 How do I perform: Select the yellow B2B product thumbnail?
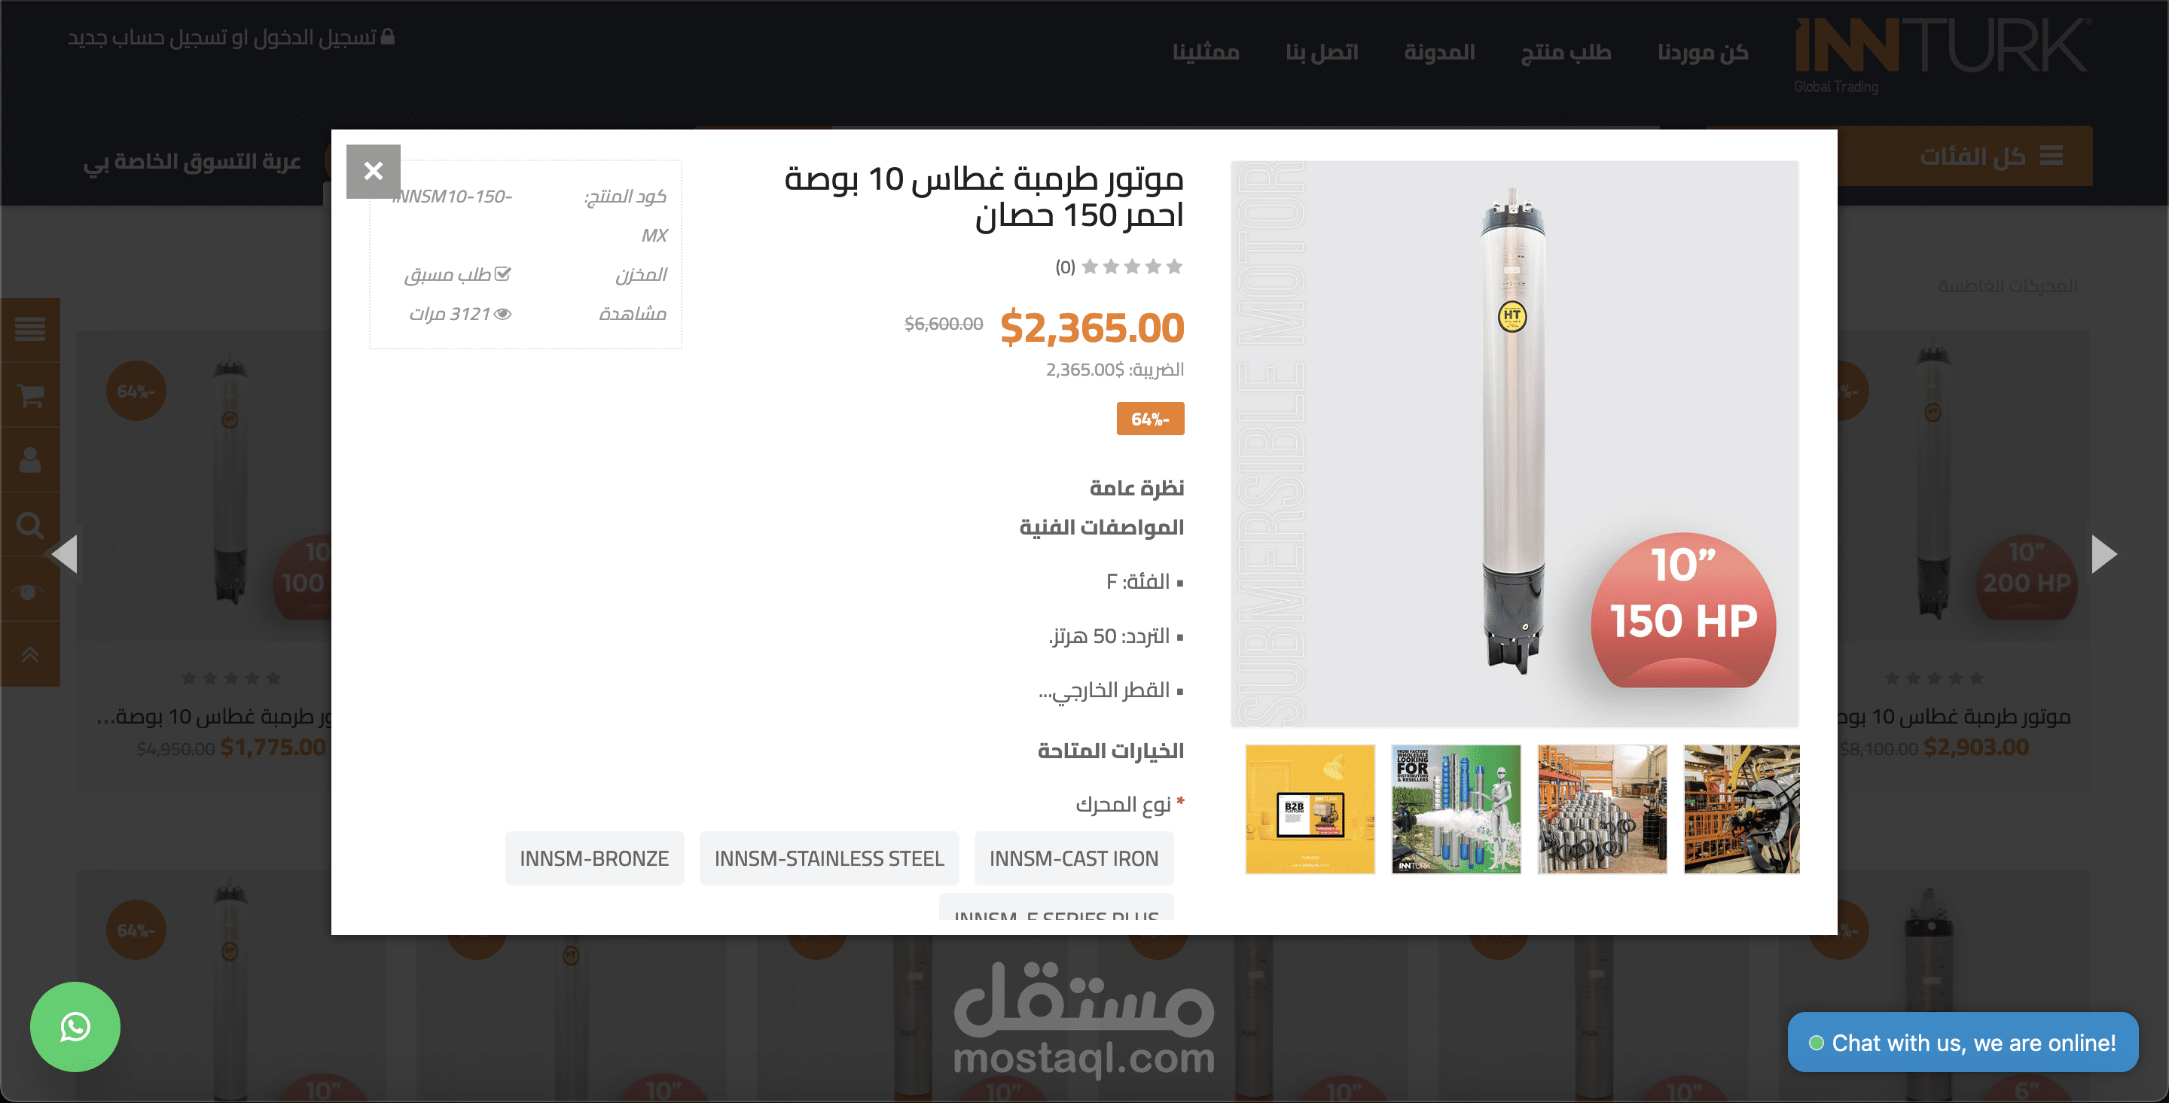1310,809
